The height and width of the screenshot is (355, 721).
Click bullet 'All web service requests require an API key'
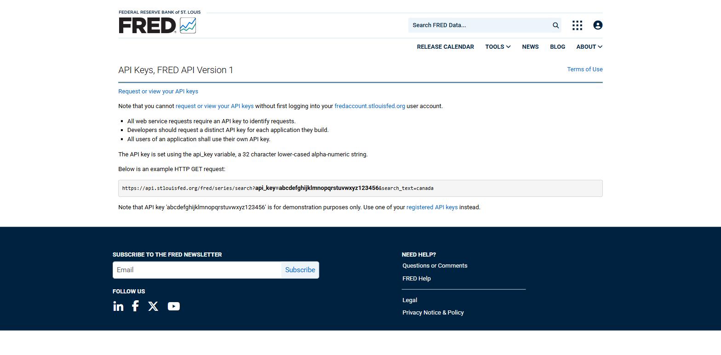(212, 121)
